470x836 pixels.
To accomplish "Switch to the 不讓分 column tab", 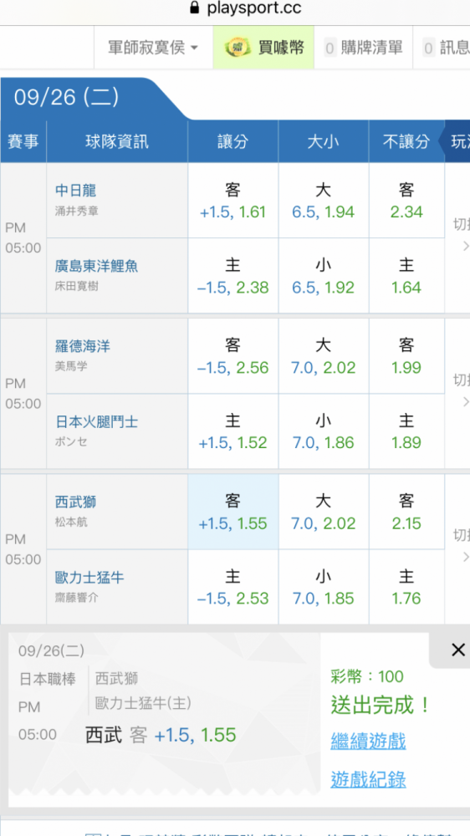I will click(406, 141).
